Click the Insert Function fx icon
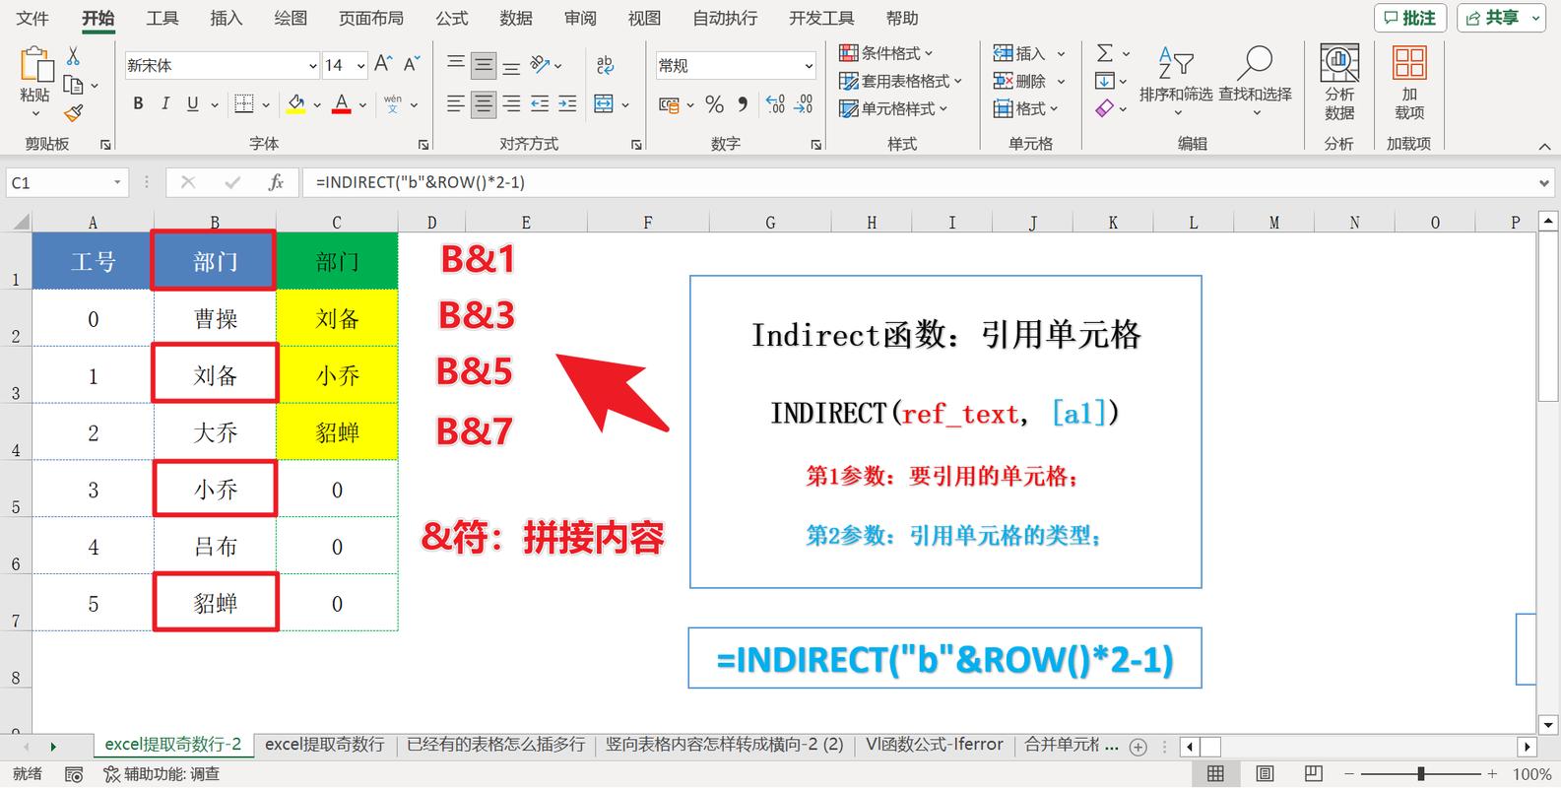 (276, 182)
